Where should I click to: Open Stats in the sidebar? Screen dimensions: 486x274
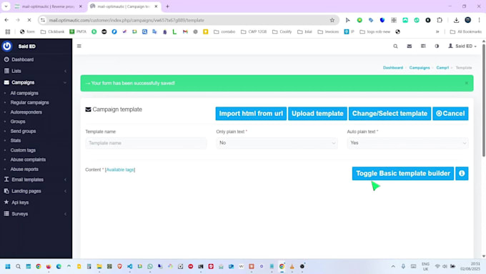16,140
